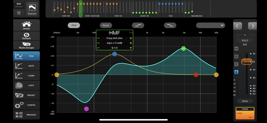Screen dimensions: 267x123
Task: Go to the previous channel arrow
Action: click(237, 26)
